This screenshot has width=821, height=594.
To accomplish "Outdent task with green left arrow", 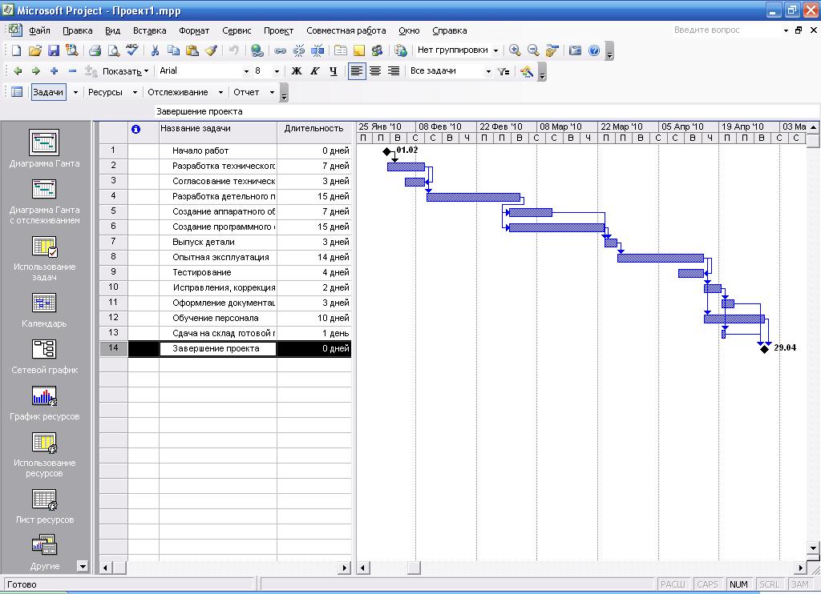I will coord(18,71).
